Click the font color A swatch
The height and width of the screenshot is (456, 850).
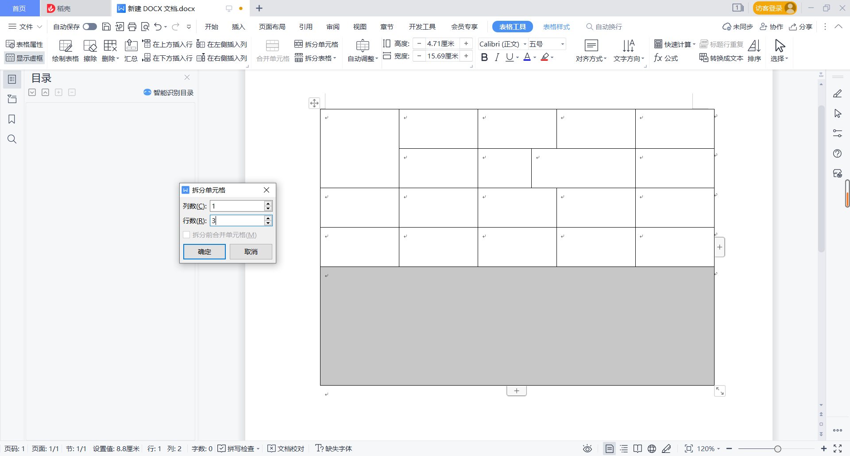point(527,57)
